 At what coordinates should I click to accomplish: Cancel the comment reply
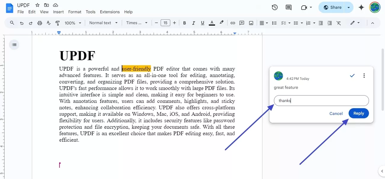coord(336,113)
